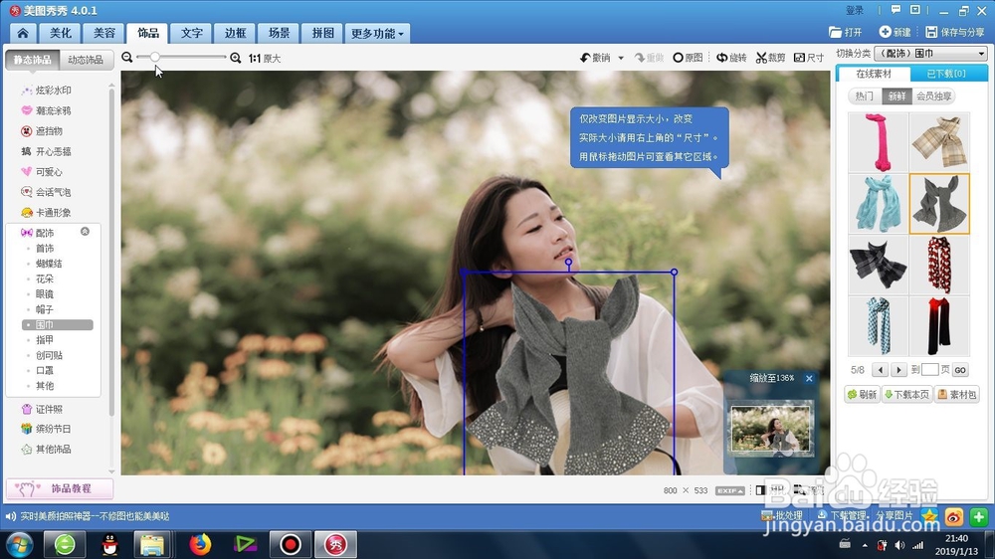Image resolution: width=995 pixels, height=559 pixels.
Task: Click the 重做 redo icon
Action: (x=649, y=58)
